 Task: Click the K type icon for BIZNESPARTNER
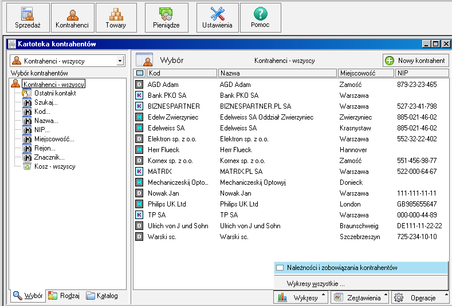coord(139,106)
